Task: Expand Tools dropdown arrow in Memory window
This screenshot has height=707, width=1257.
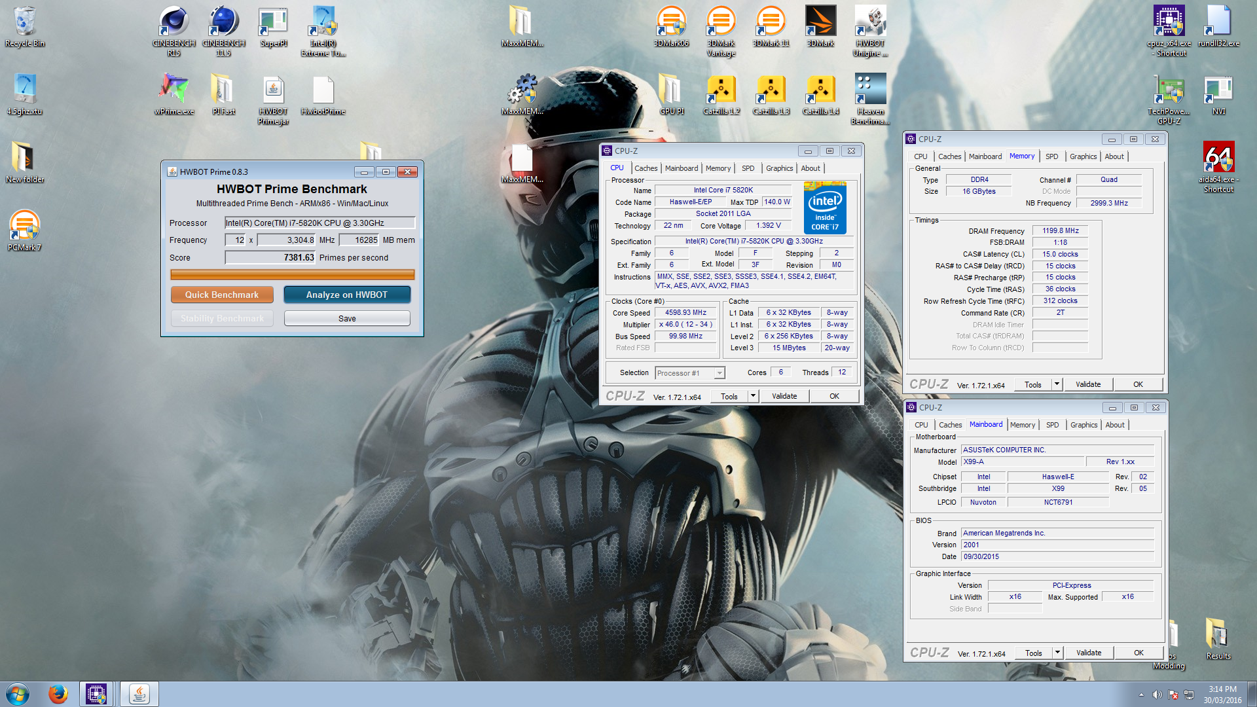Action: coord(1057,384)
